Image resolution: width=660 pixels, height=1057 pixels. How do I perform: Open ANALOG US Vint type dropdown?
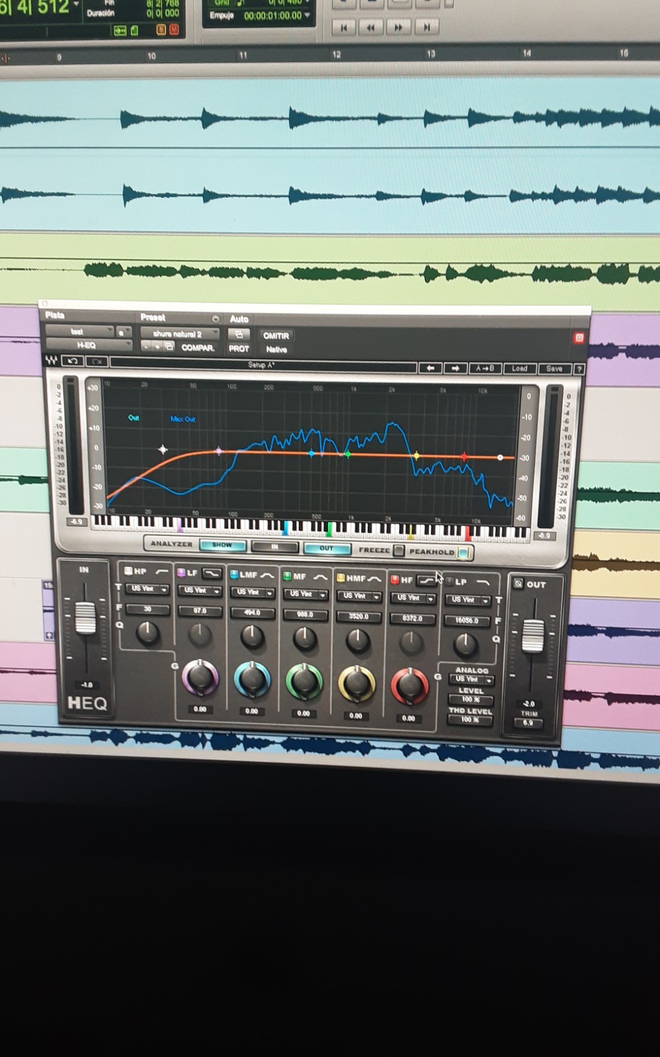coord(471,680)
